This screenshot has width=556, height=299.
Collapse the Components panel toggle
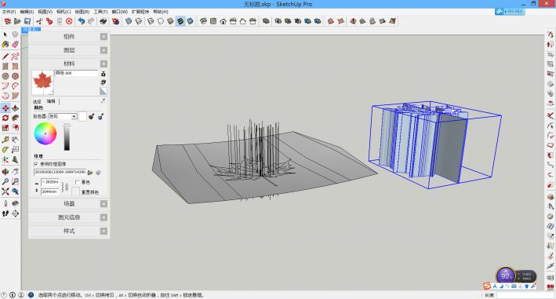[x=104, y=37]
